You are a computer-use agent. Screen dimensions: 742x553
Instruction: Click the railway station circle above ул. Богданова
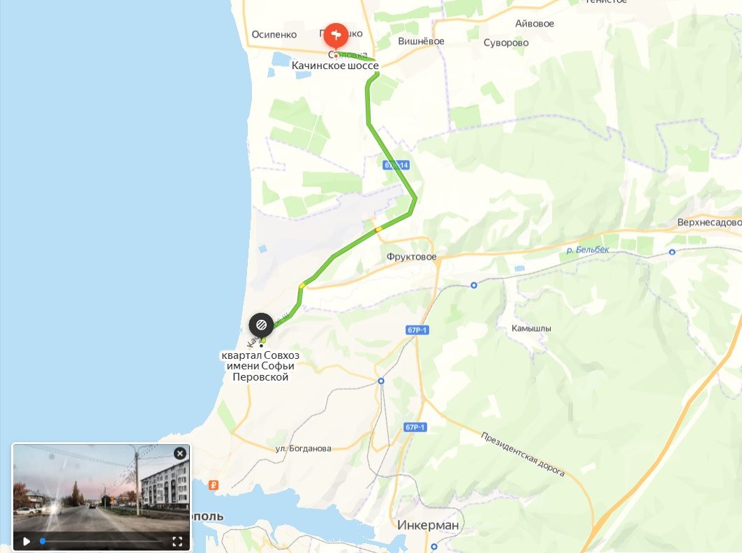pos(381,381)
